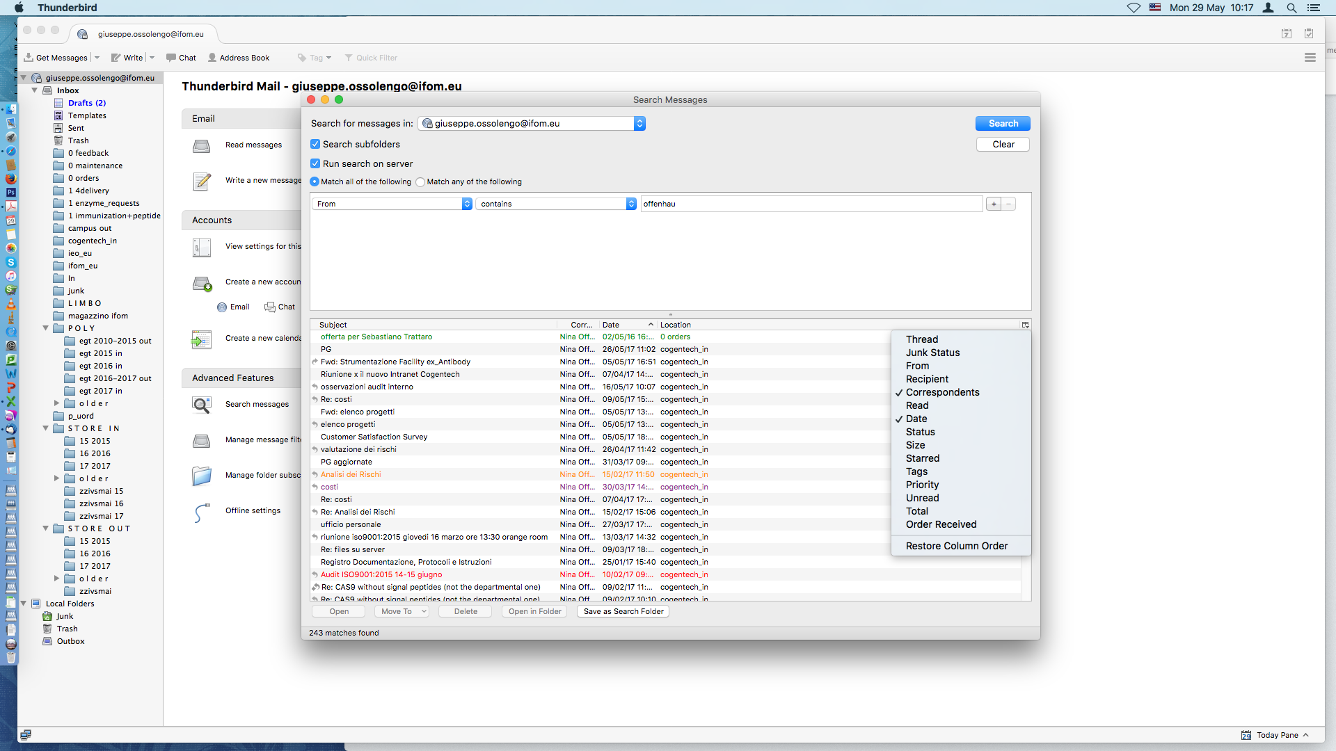Click the Search button
This screenshot has height=751, width=1336.
pos(1003,124)
